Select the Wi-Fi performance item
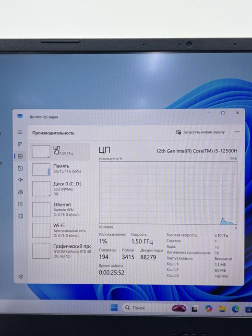 [60, 230]
